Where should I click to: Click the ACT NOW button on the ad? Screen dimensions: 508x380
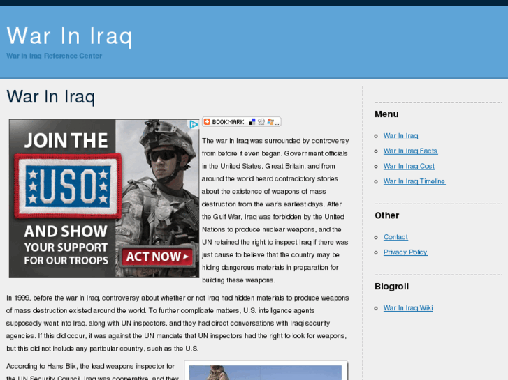pyautogui.click(x=157, y=257)
